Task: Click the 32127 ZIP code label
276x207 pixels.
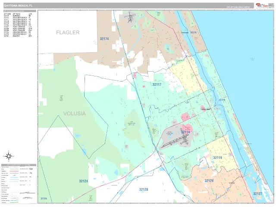Action: pos(258,194)
